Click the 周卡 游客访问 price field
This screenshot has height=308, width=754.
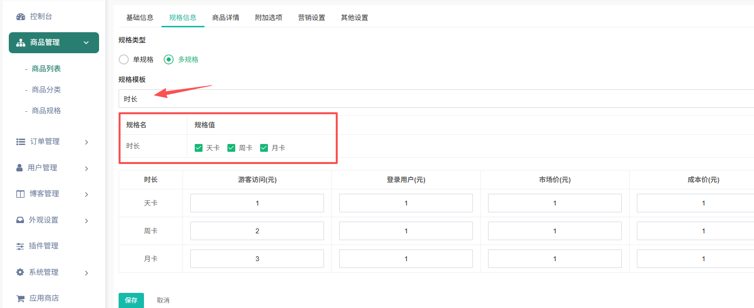257,231
